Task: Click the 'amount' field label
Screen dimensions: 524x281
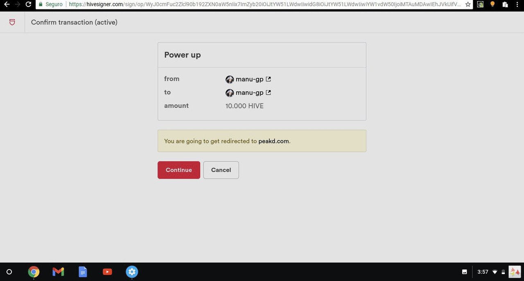Action: click(176, 106)
